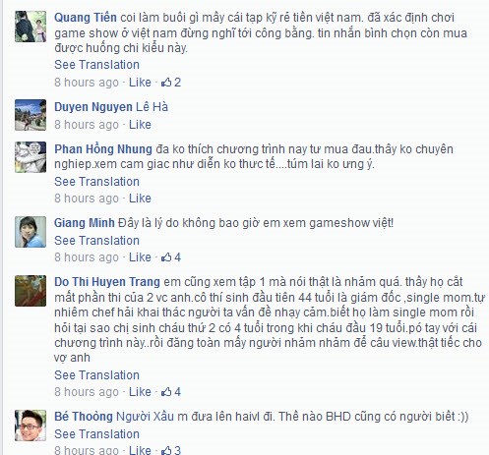
Task: View likes on Do Thi Huyen Trang's comment
Action: tap(171, 391)
